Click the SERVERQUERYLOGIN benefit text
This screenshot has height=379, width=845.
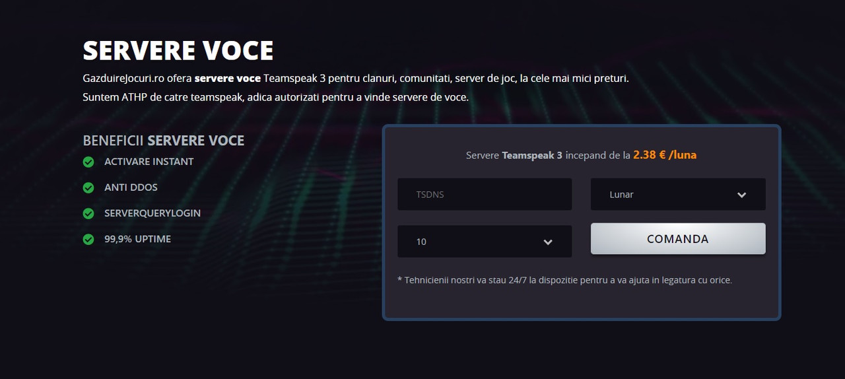tap(152, 213)
